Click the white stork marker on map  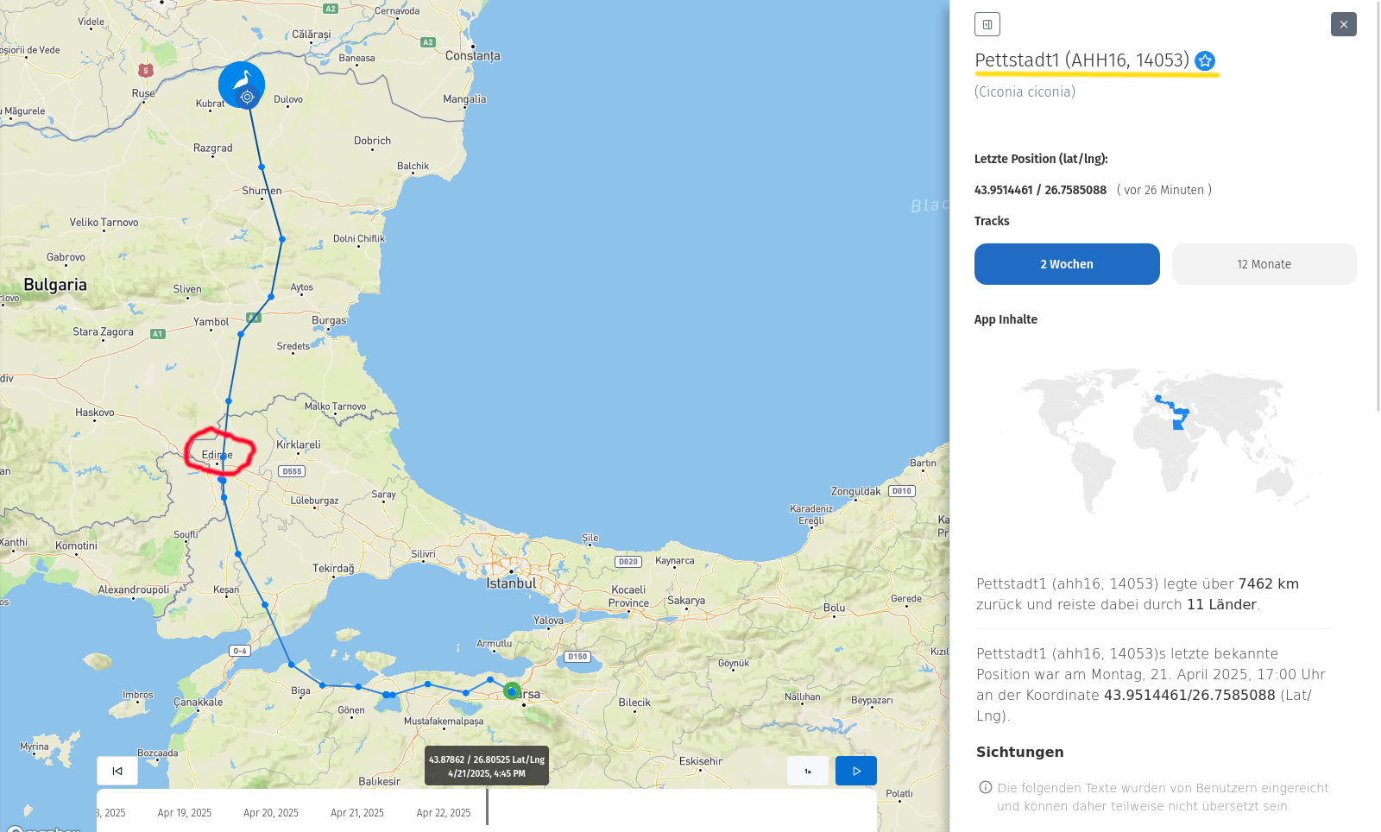click(242, 80)
